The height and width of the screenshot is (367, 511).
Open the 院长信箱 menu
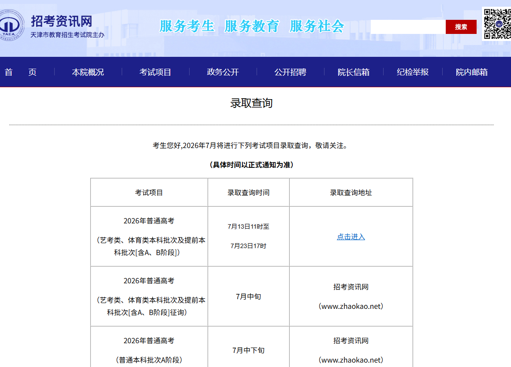[x=354, y=72]
